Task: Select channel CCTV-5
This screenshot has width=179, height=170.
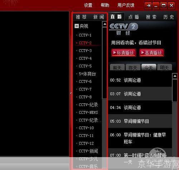Action: click(x=85, y=66)
